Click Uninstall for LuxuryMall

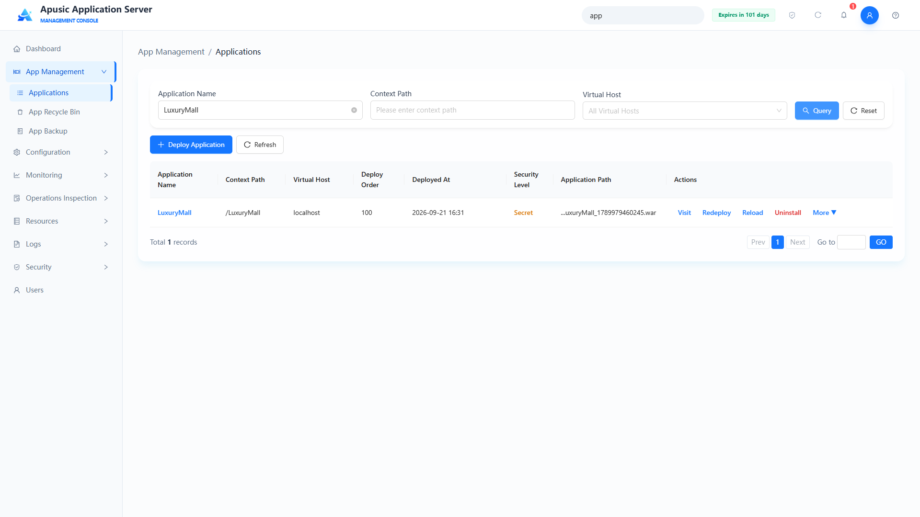788,213
